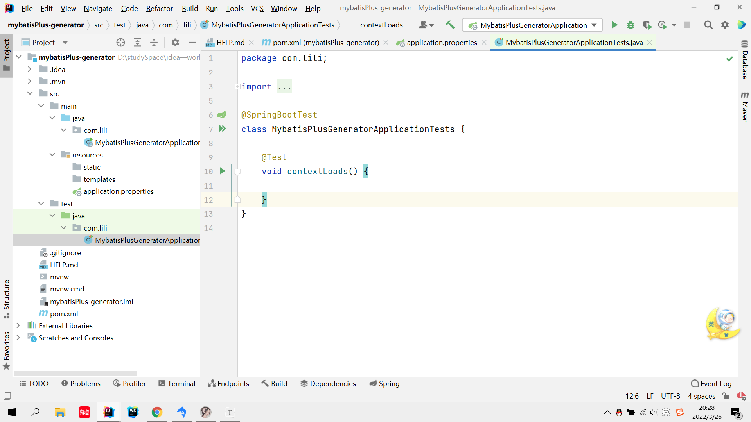
Task: Hide the Project tool window
Action: (x=192, y=43)
